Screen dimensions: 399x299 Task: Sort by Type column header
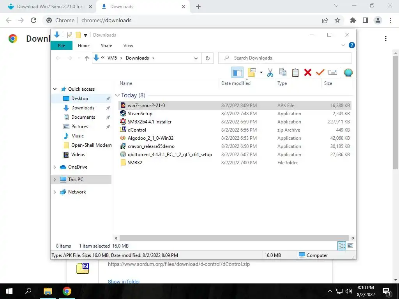298,83
